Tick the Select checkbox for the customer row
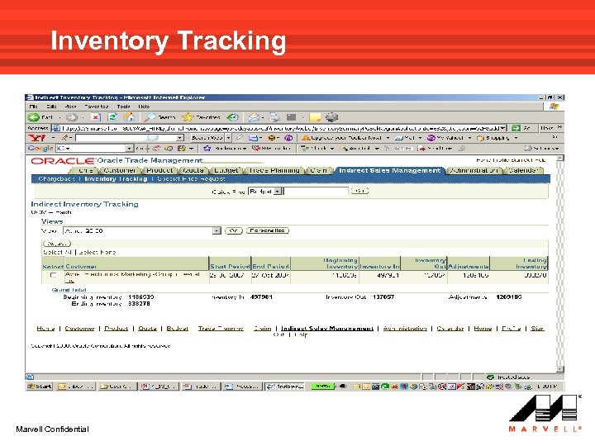 coord(53,275)
